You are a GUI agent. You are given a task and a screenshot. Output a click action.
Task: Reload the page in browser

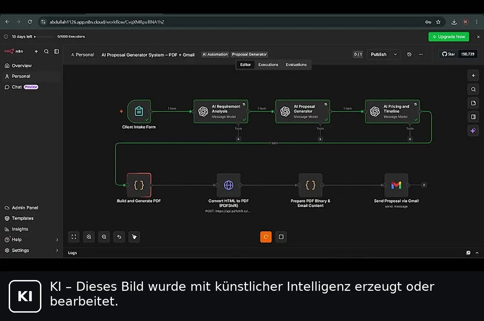pos(30,22)
